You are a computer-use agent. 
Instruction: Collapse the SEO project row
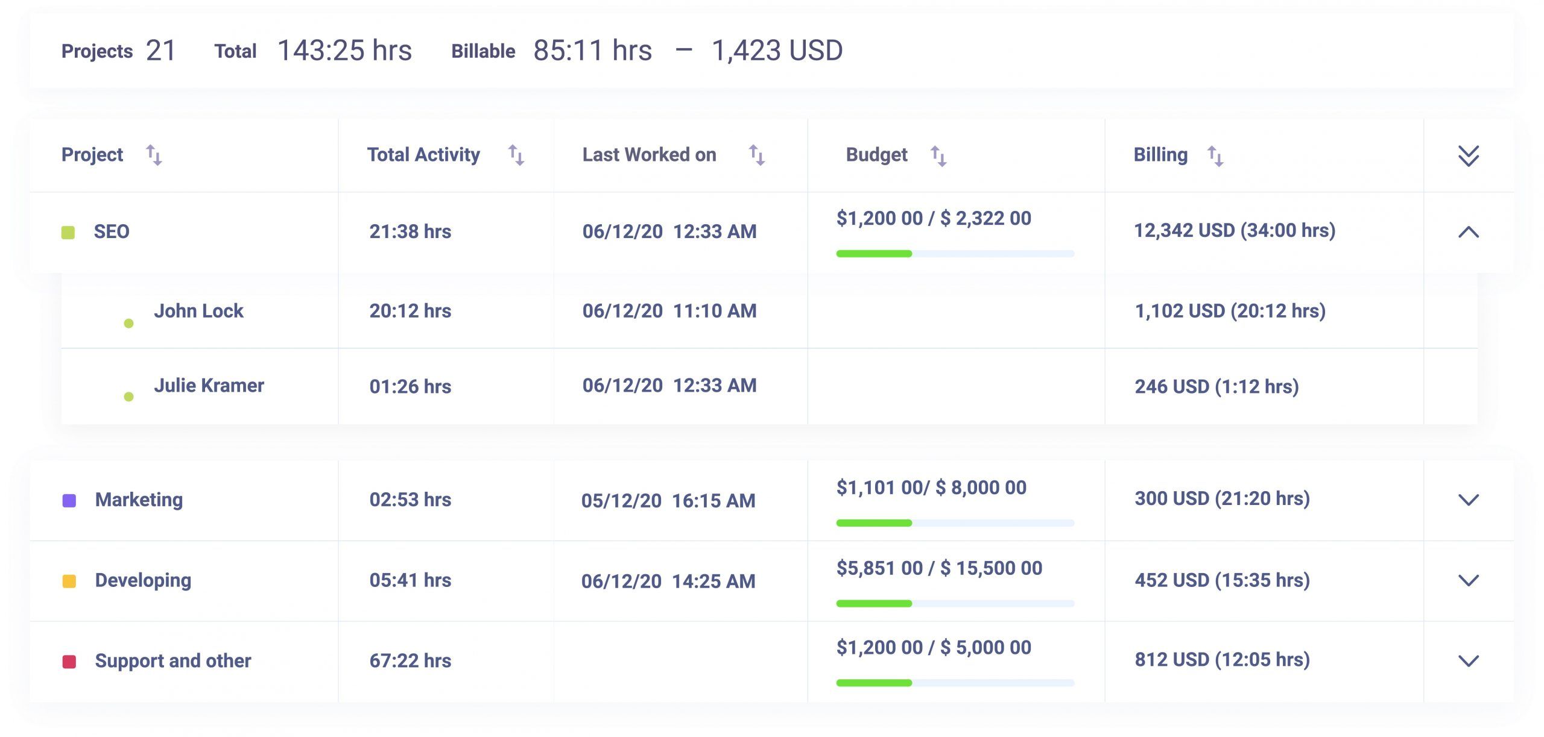(1468, 232)
